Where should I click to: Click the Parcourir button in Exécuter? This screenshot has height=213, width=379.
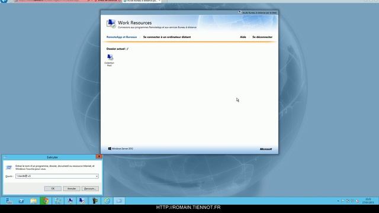[90, 188]
